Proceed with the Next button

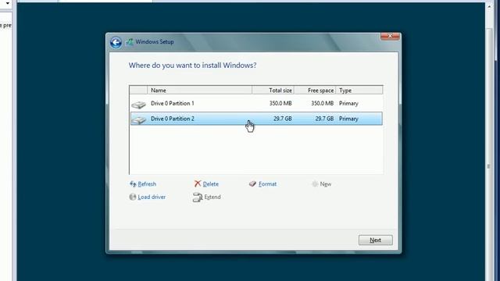click(x=376, y=240)
